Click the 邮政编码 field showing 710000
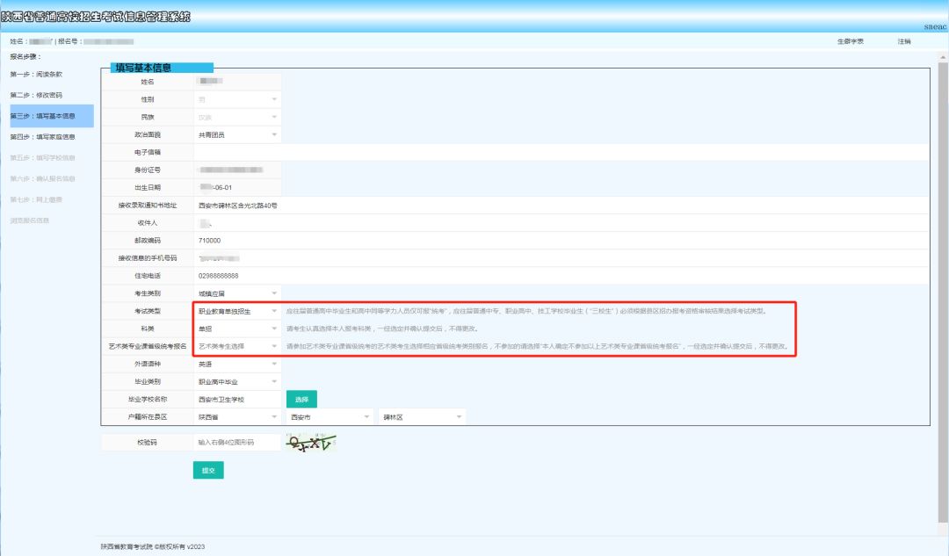 point(561,240)
